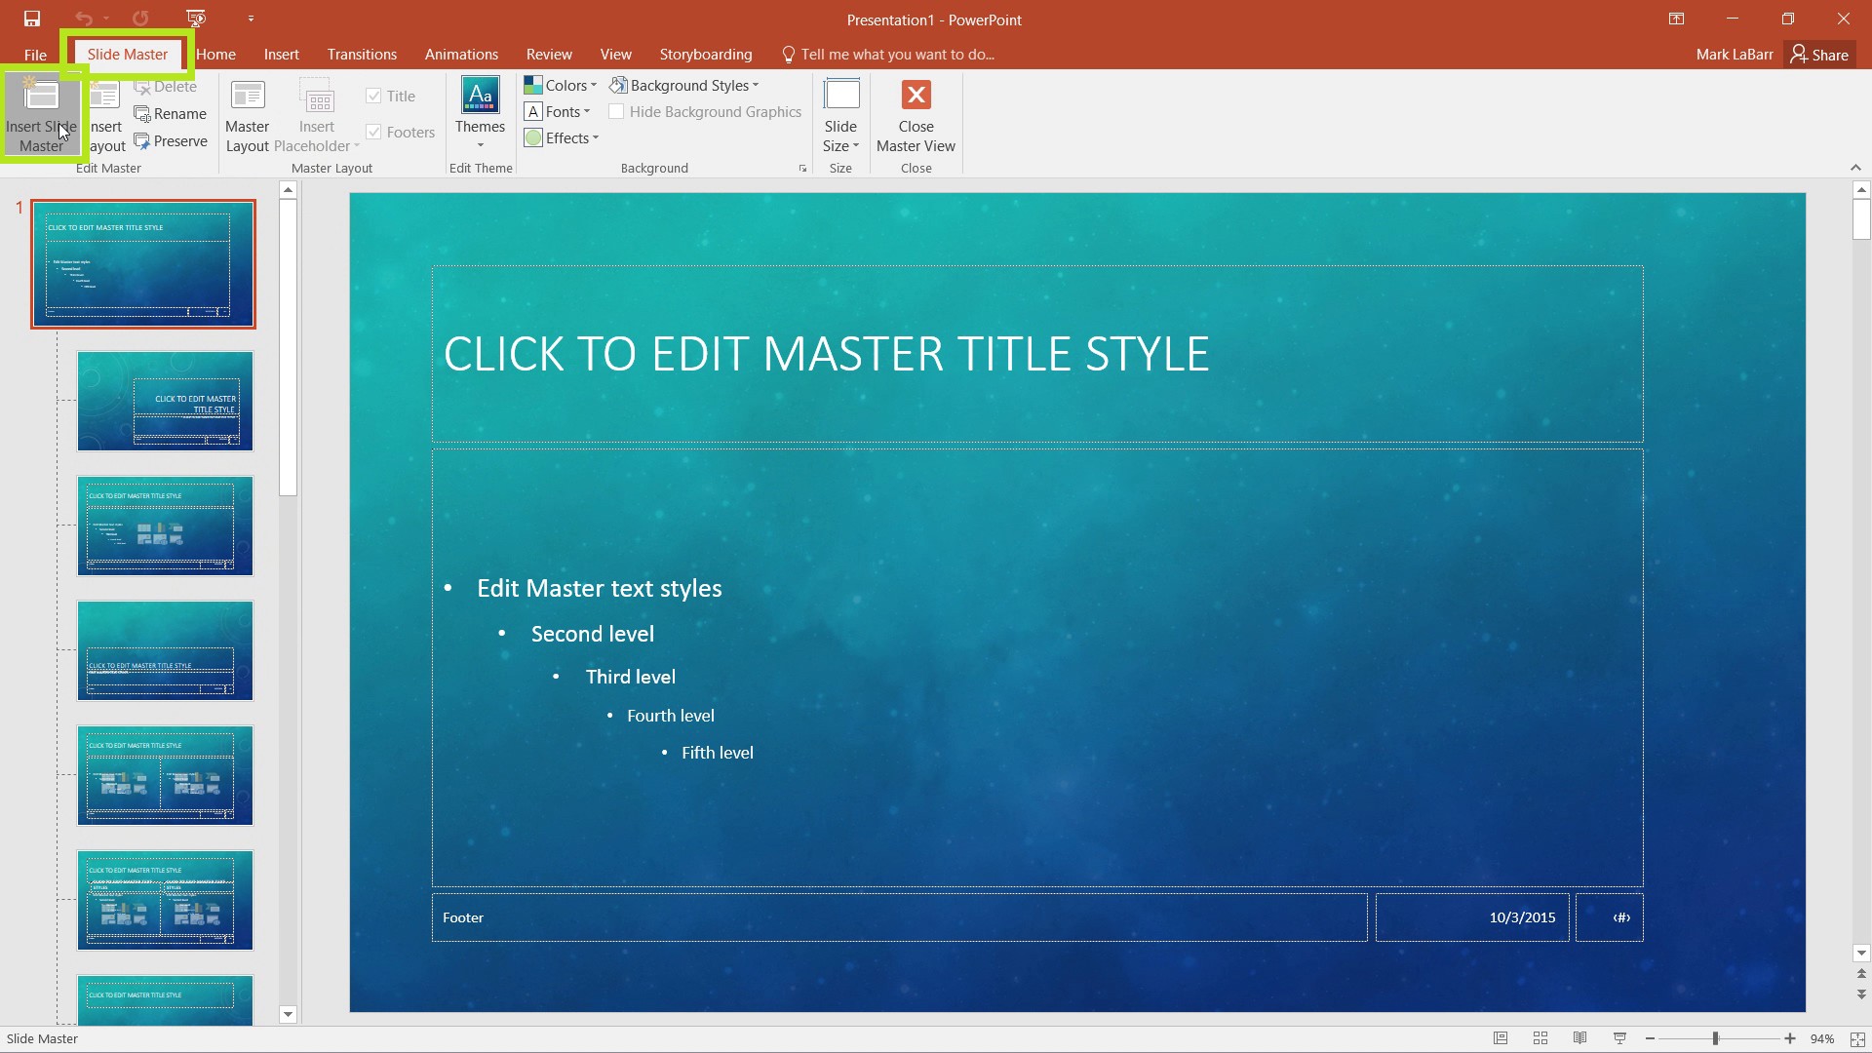
Task: Select the Slide Master ribbon tab
Action: click(128, 54)
